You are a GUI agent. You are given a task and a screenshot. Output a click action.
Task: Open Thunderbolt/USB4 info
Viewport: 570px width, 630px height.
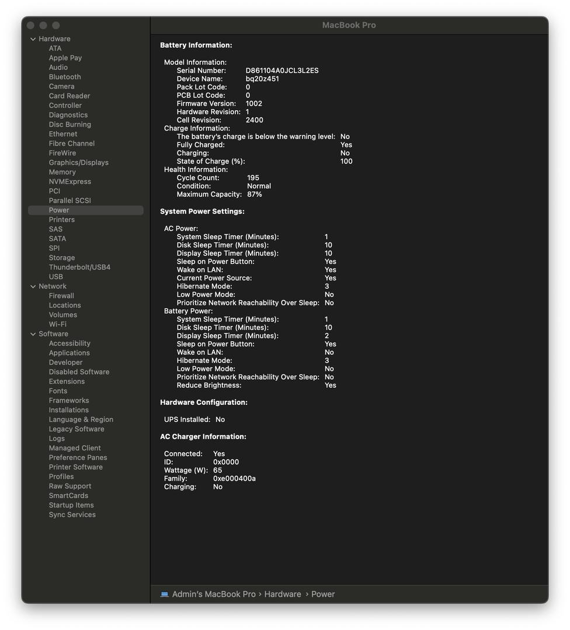(79, 267)
